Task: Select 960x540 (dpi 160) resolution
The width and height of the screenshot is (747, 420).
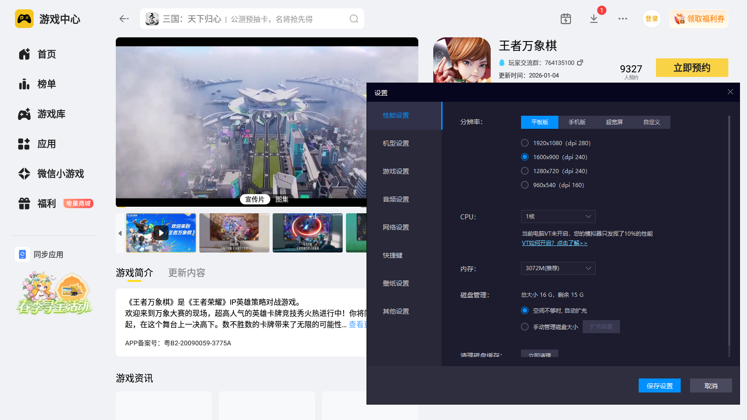Action: tap(525, 185)
